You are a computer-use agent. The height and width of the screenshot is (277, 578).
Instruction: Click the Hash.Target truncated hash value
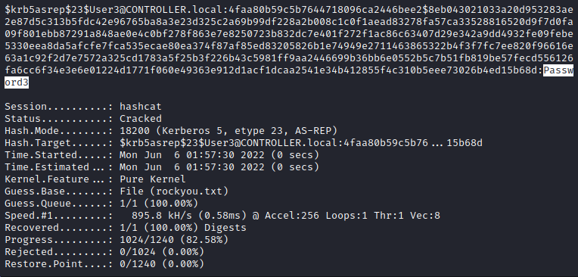(301, 143)
